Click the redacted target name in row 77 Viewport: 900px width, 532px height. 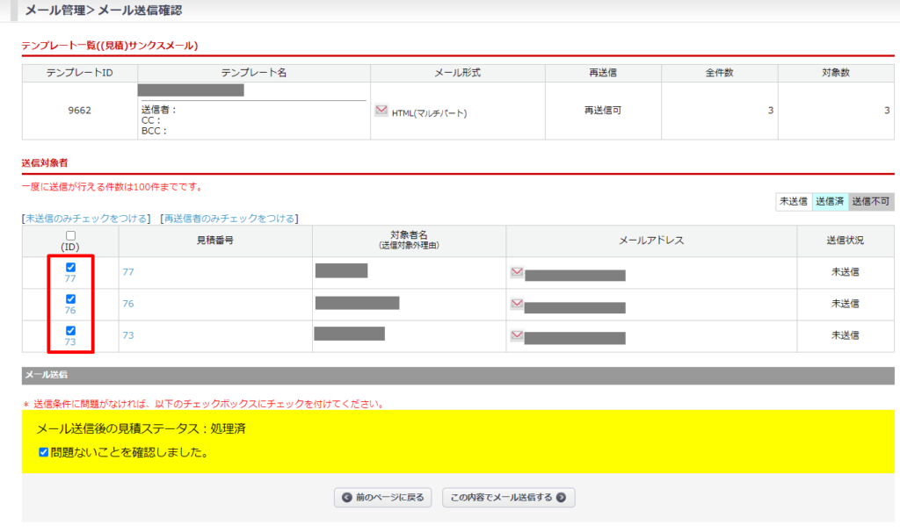click(342, 270)
